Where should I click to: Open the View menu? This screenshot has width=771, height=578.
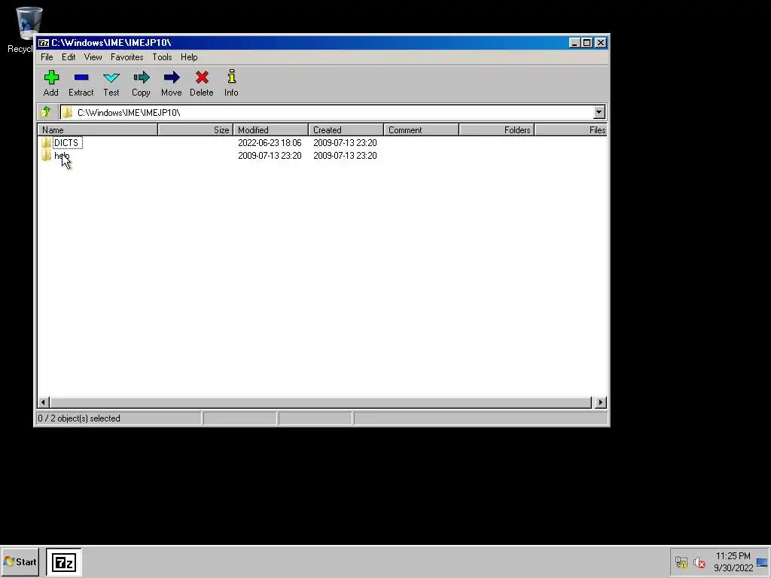click(93, 57)
